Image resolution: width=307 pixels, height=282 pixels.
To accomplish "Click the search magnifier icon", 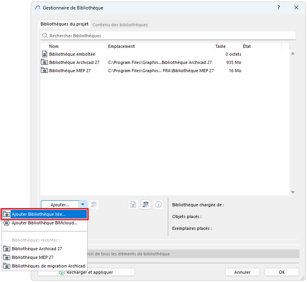I will [x=45, y=36].
